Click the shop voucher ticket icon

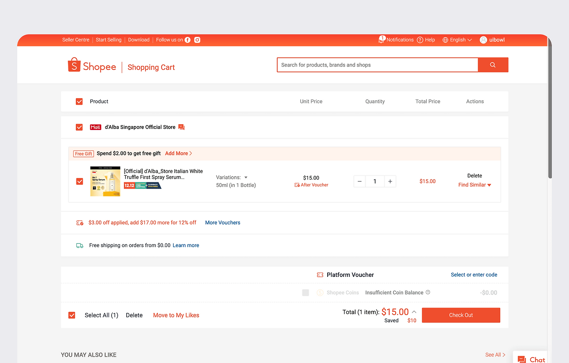pos(80,223)
